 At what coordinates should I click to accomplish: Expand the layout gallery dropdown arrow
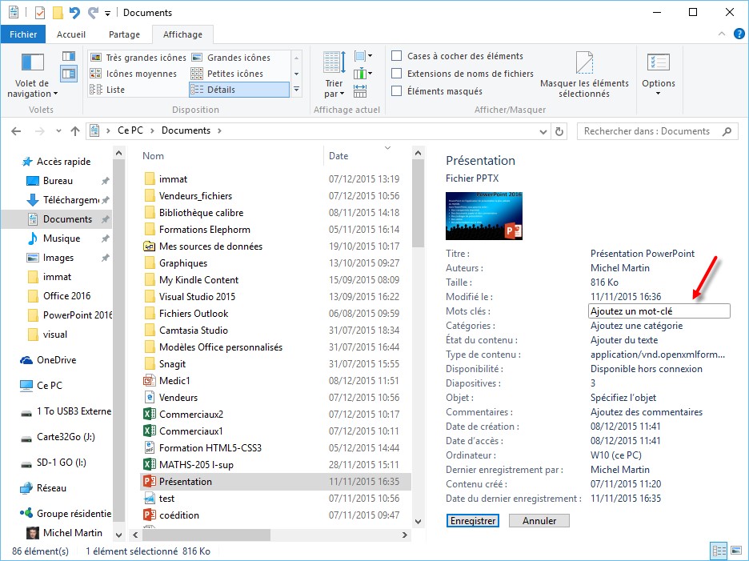pos(296,90)
